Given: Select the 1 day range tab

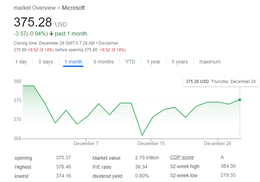Looking at the screenshot, I should coord(21,62).
